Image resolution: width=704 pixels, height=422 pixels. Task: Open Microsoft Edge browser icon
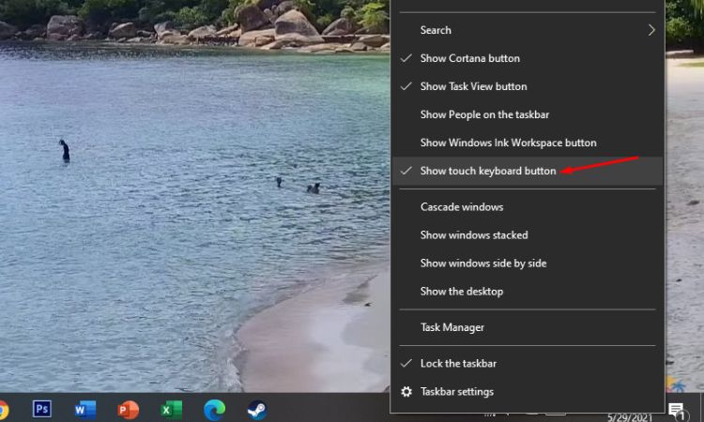215,409
